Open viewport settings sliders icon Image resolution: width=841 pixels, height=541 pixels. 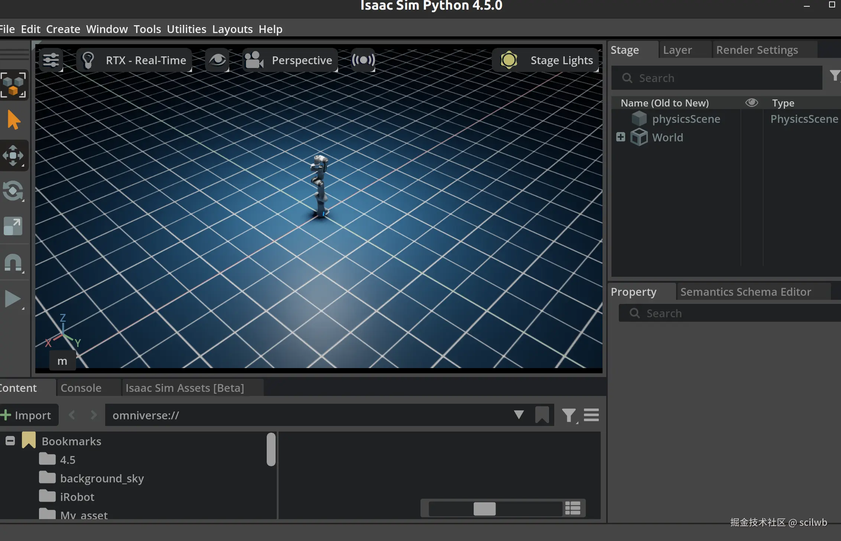(51, 60)
